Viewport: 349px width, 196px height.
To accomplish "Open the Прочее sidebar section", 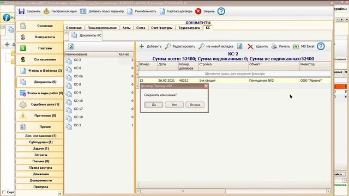I will click(x=40, y=127).
